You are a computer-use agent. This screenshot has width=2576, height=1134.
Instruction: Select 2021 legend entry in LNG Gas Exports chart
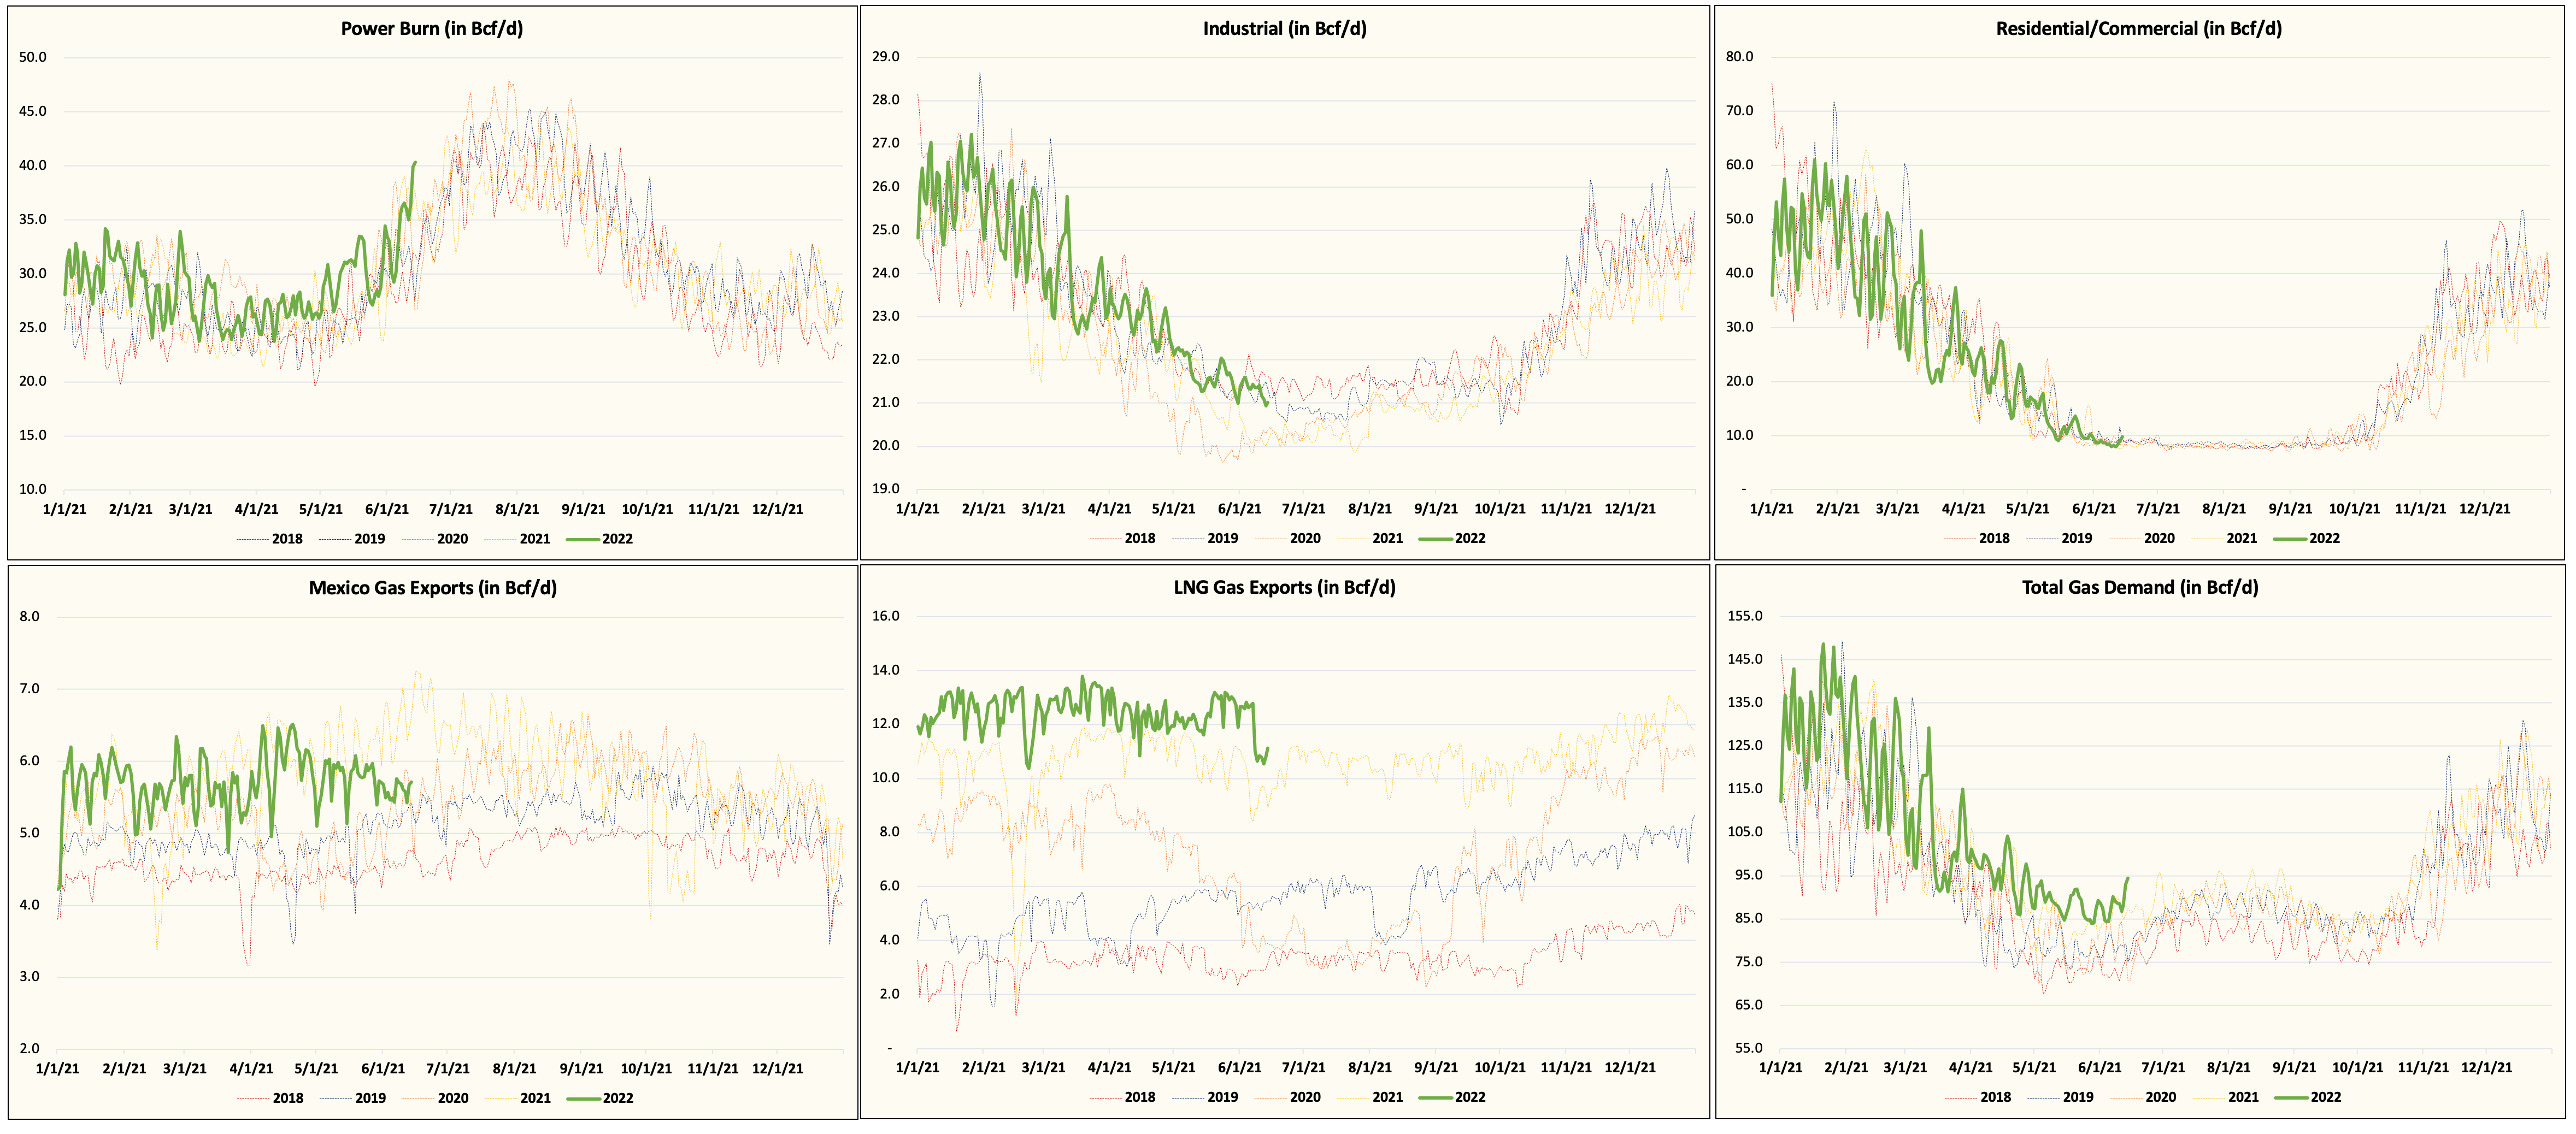tap(1387, 1097)
